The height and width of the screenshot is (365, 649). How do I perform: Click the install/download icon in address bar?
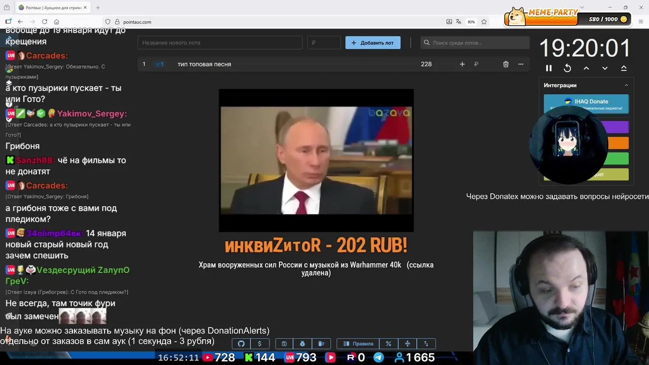pos(449,22)
